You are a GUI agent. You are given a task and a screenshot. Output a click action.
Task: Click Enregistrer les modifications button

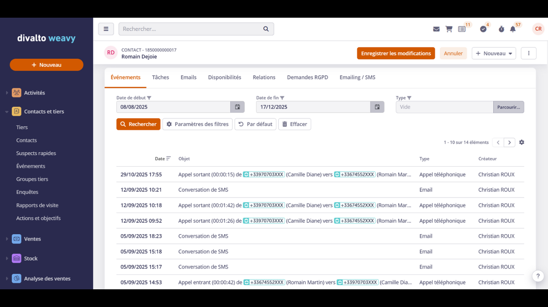(396, 53)
